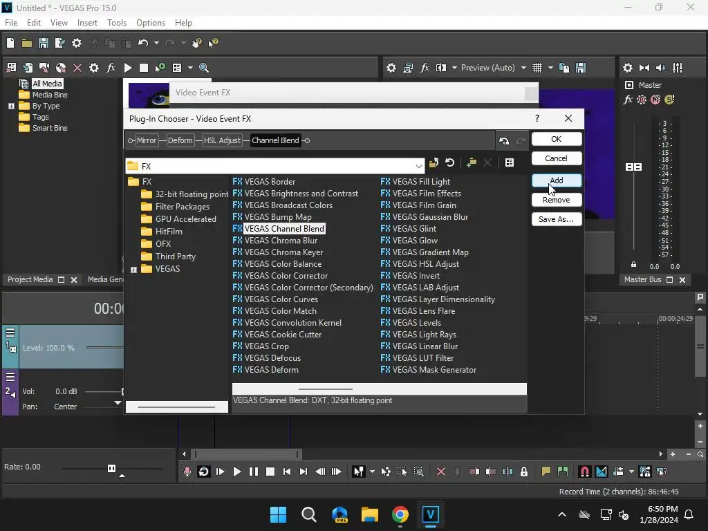Click the New project icon in main toolbar
Screen dimensions: 708x531
[10, 43]
